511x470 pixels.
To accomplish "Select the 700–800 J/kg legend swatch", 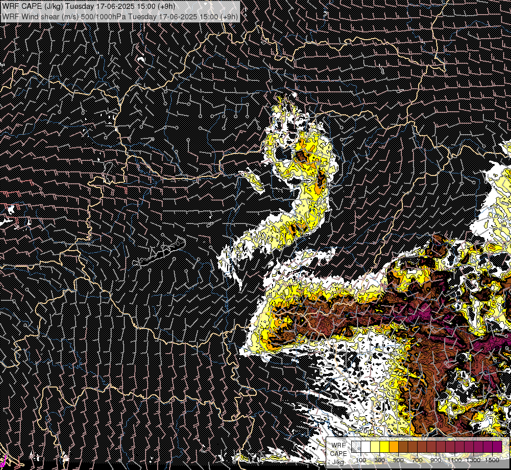I will point(422,446).
